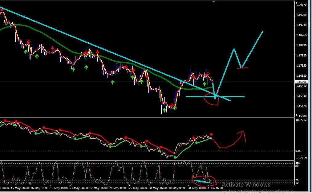The image size is (312, 193).
Task: Click the 185721.9 indicator scale value
Action: point(302,120)
